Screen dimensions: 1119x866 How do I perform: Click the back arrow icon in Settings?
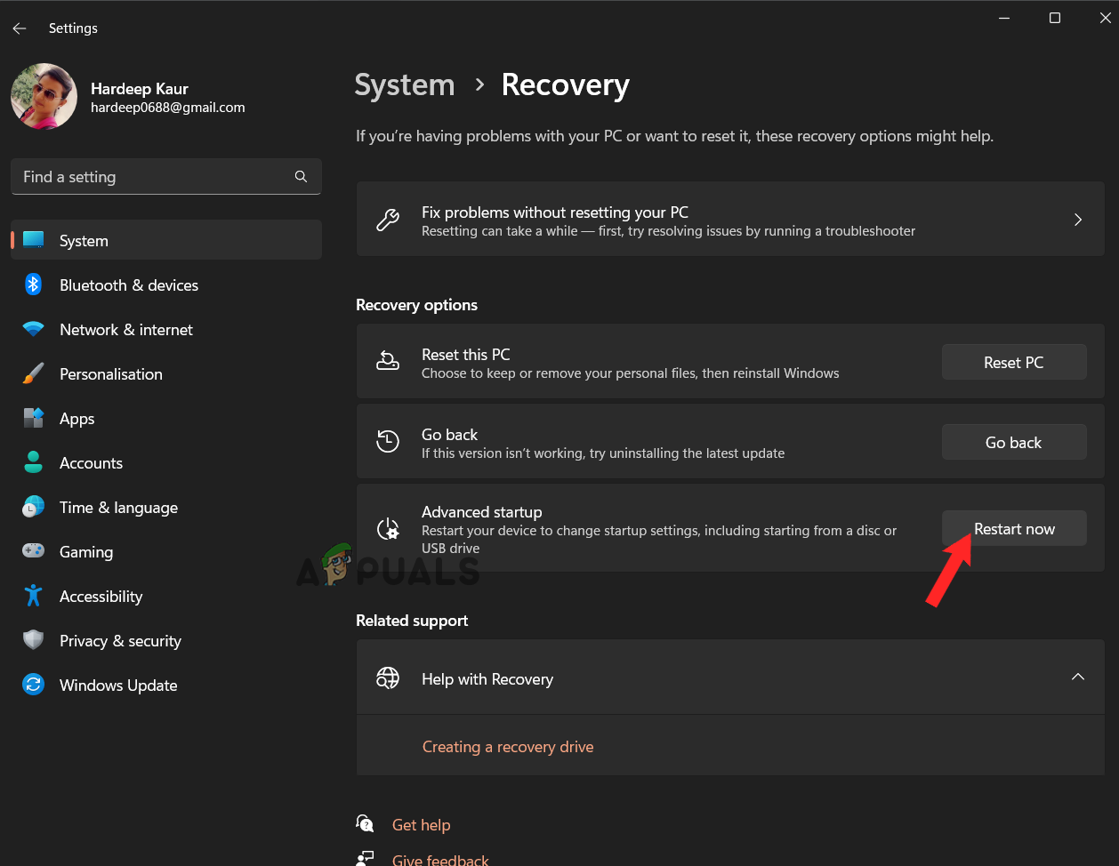[20, 28]
